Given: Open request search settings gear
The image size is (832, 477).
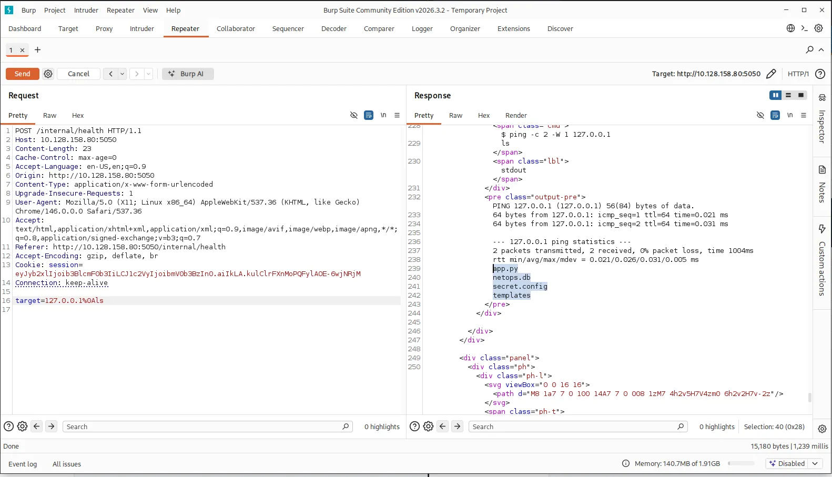Looking at the screenshot, I should click(22, 427).
